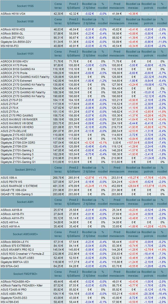Click the Gigabyte Z170M-D3H DDR3 row name
168x304 pixels.
click(18, 143)
